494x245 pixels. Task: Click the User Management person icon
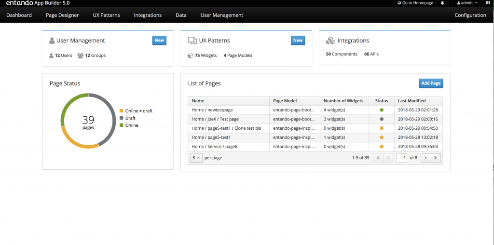52,41
